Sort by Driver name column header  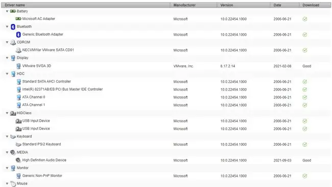pyautogui.click(x=85, y=5)
